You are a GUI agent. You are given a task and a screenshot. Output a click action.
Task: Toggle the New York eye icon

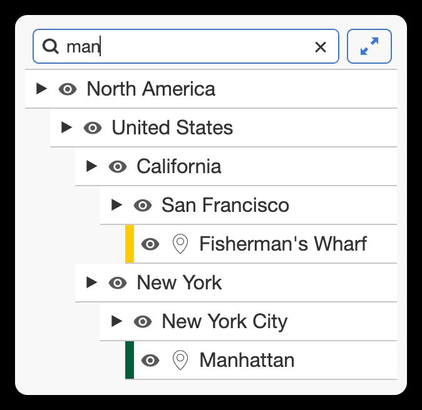click(x=118, y=282)
